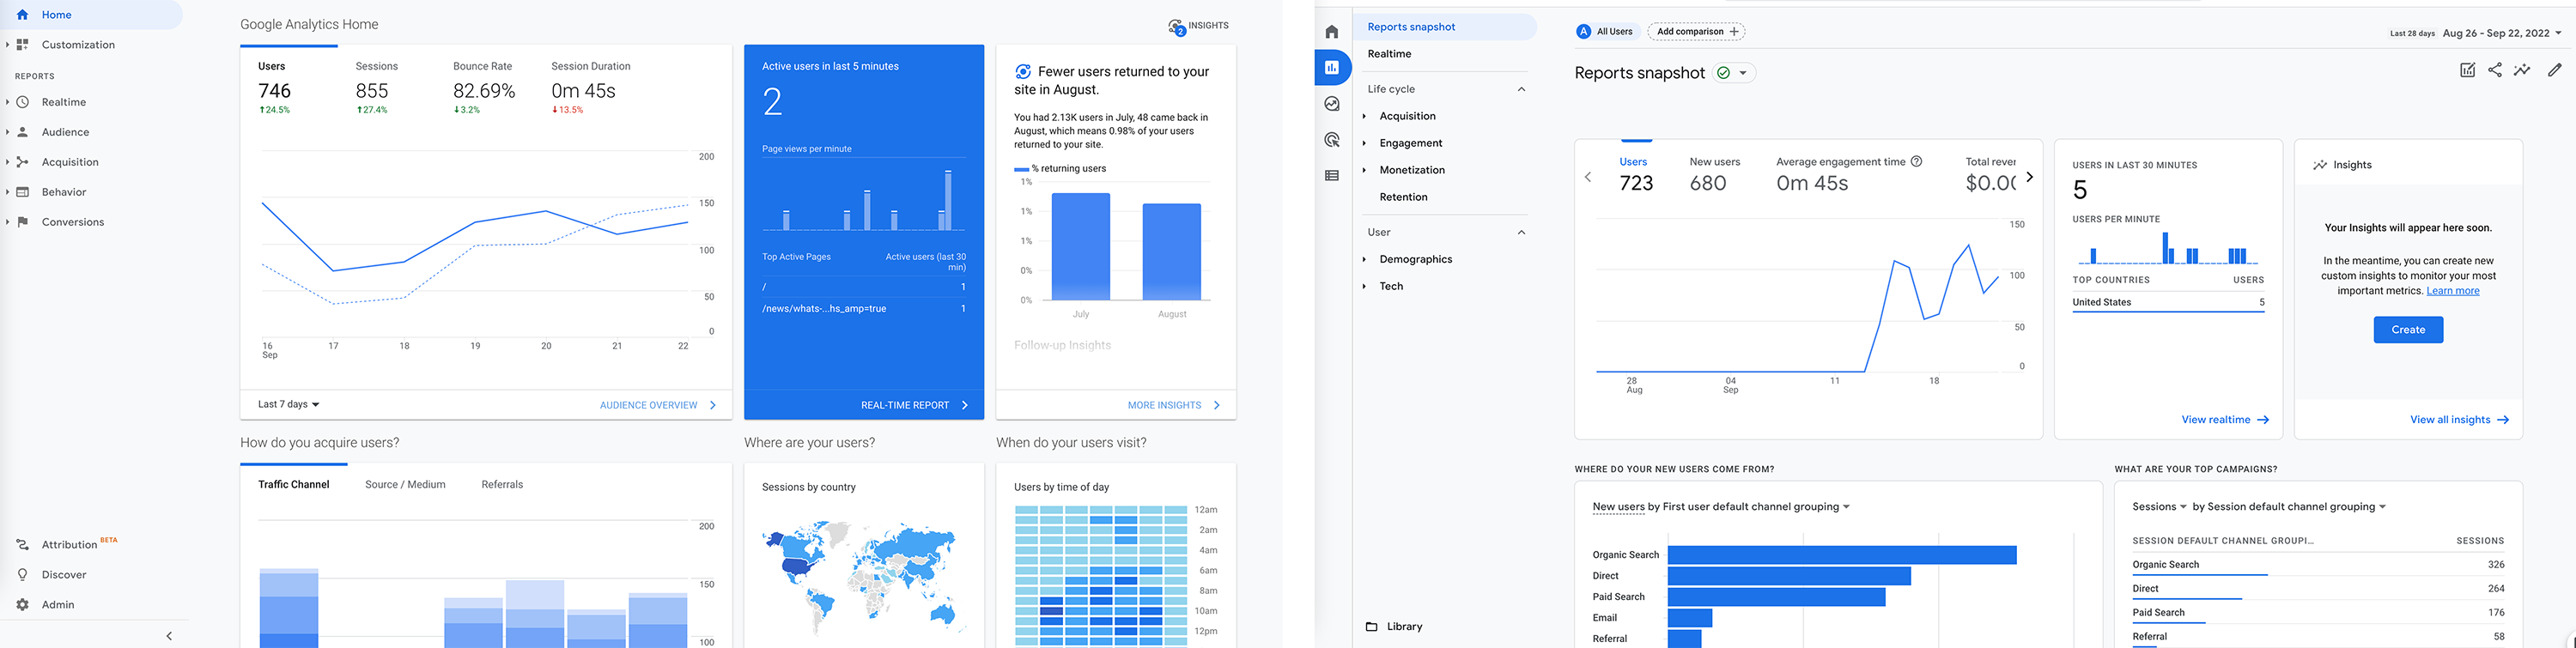Click the customize report icon beside share

pyautogui.click(x=2468, y=70)
